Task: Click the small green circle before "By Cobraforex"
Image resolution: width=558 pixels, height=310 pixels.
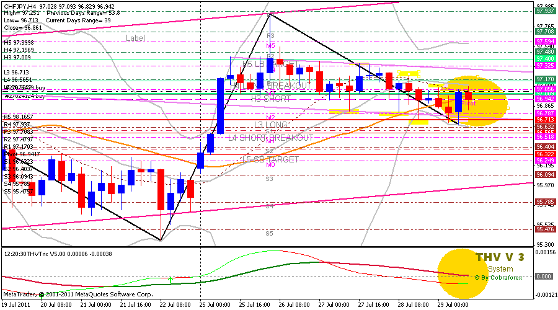Action: click(x=477, y=277)
